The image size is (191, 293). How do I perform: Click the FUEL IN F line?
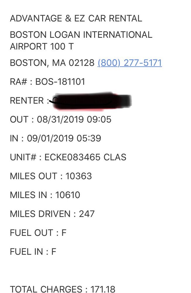[x=33, y=251]
